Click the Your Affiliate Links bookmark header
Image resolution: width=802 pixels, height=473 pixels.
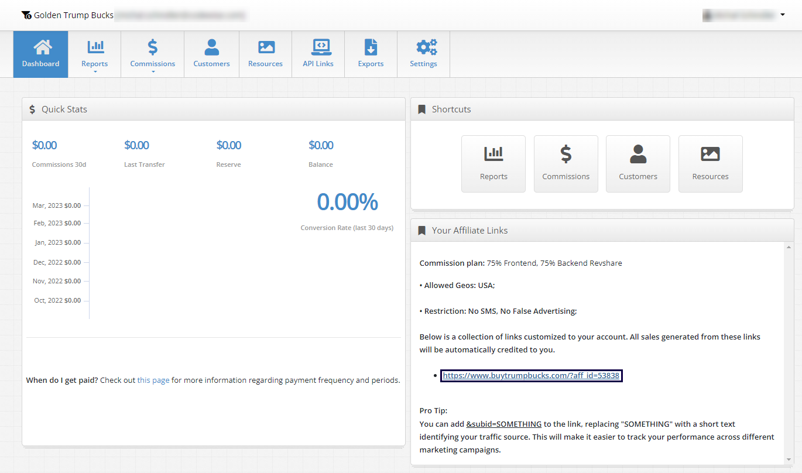tap(469, 231)
